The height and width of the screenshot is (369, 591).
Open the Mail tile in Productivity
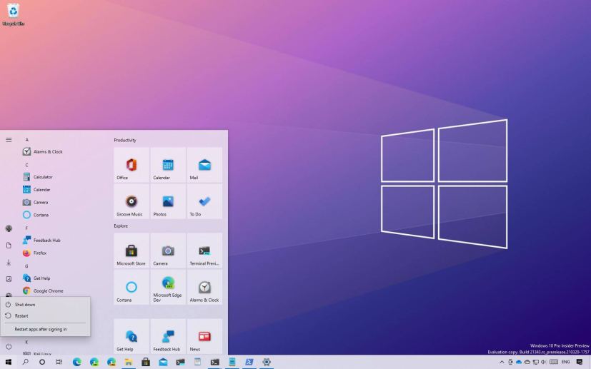(204, 165)
